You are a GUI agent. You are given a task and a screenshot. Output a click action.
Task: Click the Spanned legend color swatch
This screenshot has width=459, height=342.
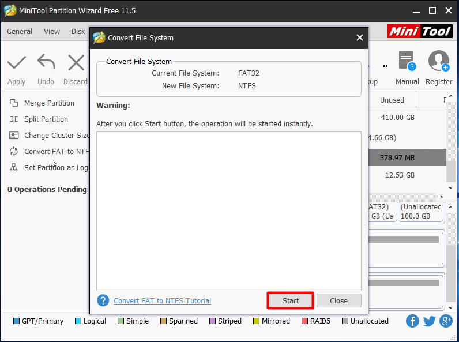coord(163,321)
